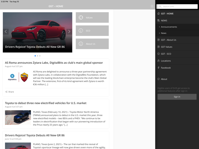
Task: Click the info icon beside About
Action: tap(158, 79)
